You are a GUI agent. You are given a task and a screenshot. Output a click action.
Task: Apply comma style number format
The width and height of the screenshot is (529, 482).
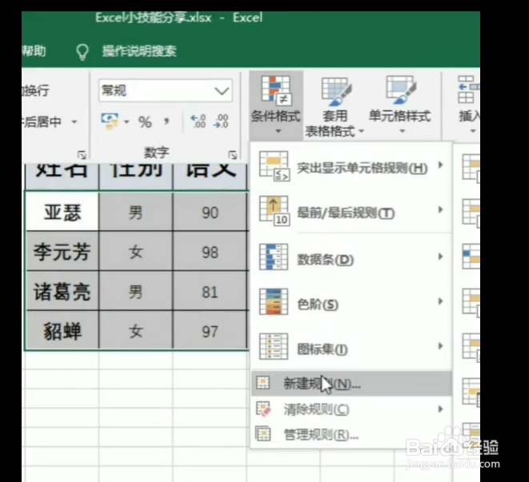(166, 121)
